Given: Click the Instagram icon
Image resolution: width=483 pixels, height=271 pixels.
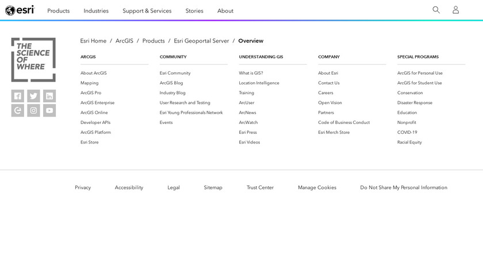Looking at the screenshot, I should 33,111.
